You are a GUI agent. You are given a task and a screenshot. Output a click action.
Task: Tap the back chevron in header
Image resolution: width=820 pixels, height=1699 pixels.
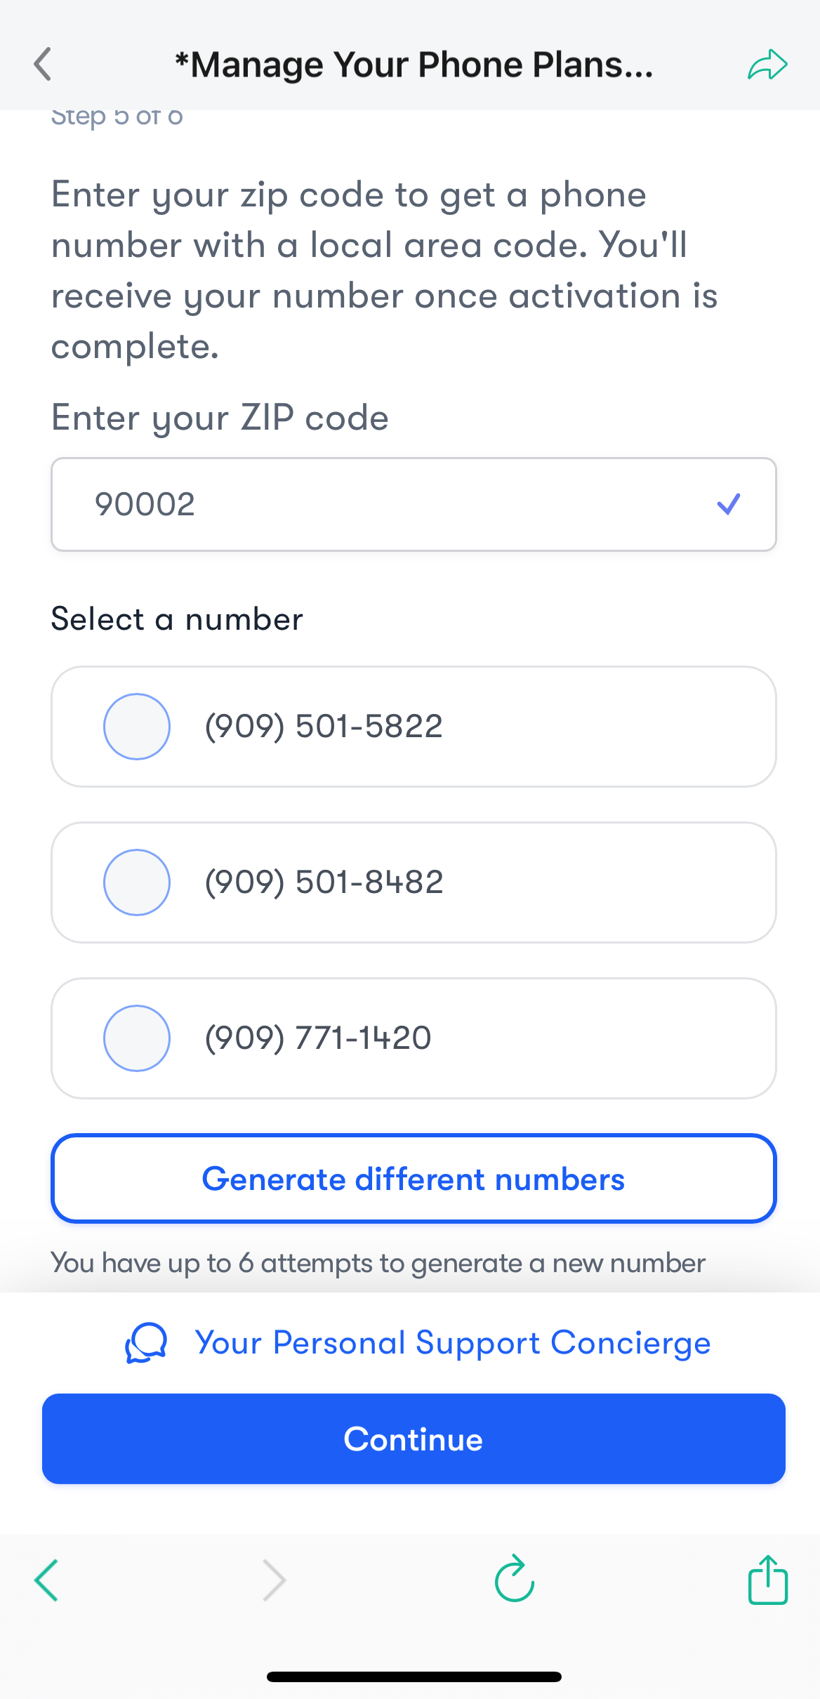click(x=43, y=65)
